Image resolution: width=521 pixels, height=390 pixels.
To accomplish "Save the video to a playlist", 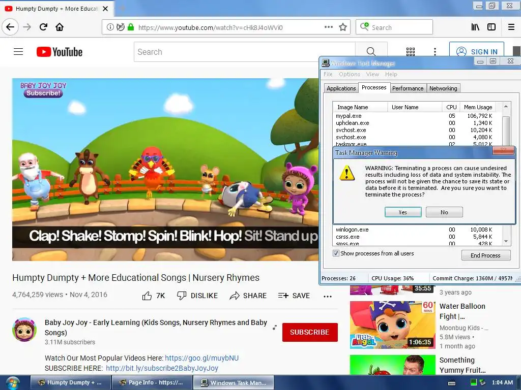I will (294, 296).
